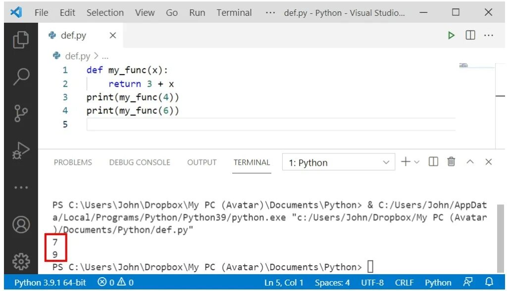The height and width of the screenshot is (291, 507).
Task: Open the Source Control view
Action: click(x=21, y=113)
